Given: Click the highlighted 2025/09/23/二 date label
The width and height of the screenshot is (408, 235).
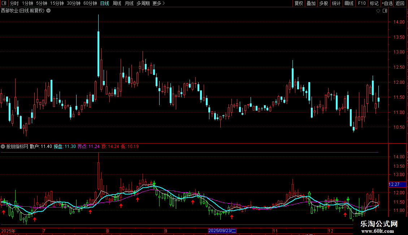Looking at the screenshot, I should (222, 231).
